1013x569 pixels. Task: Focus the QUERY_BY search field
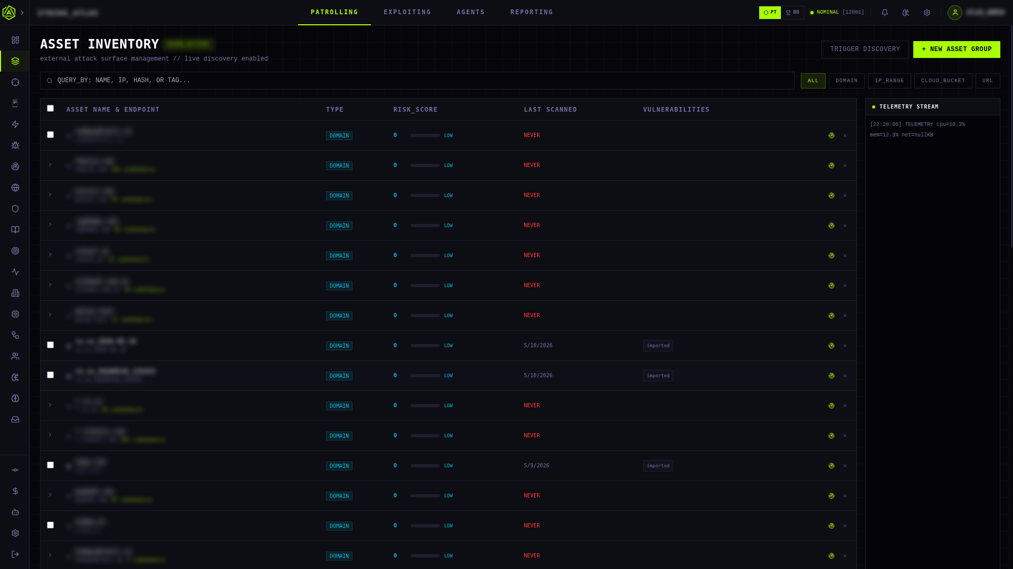point(417,81)
